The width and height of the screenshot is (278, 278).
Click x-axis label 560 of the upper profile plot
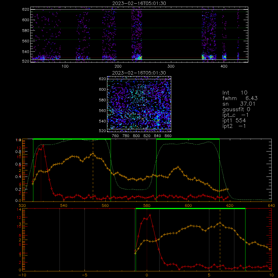point(105,206)
